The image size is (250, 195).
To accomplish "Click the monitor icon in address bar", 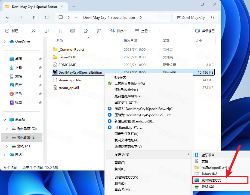I will point(61,17).
